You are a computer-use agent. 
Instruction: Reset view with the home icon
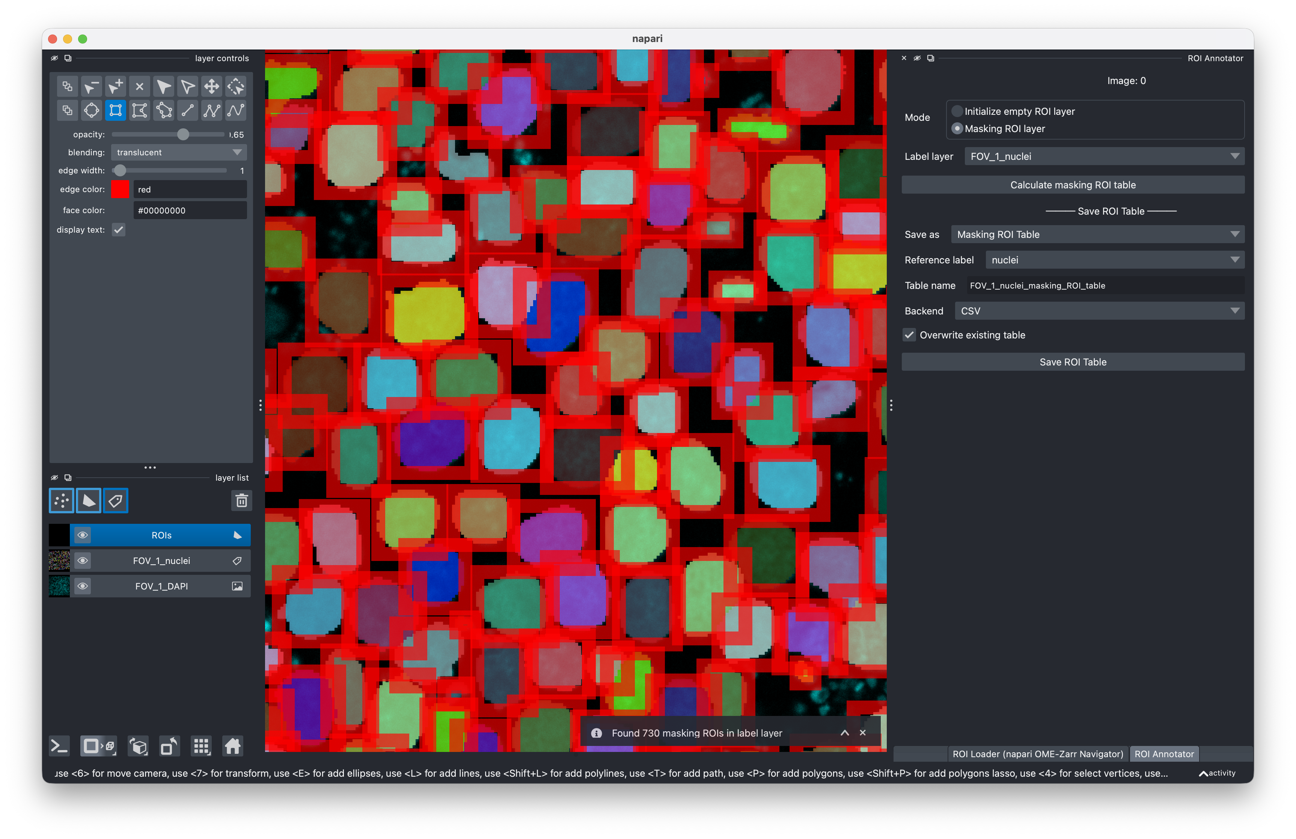[232, 746]
